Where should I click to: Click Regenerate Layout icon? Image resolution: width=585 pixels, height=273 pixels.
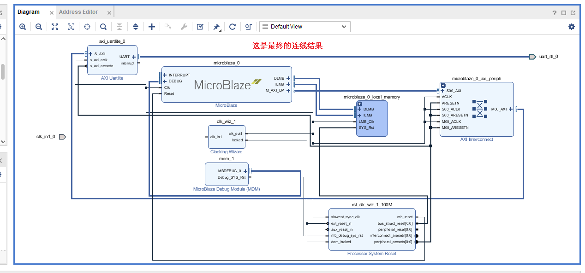(x=232, y=27)
